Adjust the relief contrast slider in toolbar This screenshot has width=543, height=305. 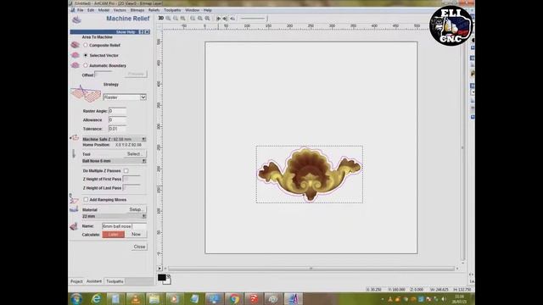pos(254,19)
